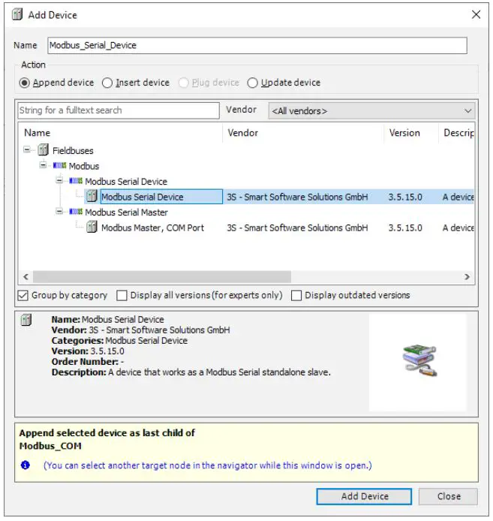The height and width of the screenshot is (521, 493).
Task: Select the Fieldbuses tree label
Action: tap(73, 151)
